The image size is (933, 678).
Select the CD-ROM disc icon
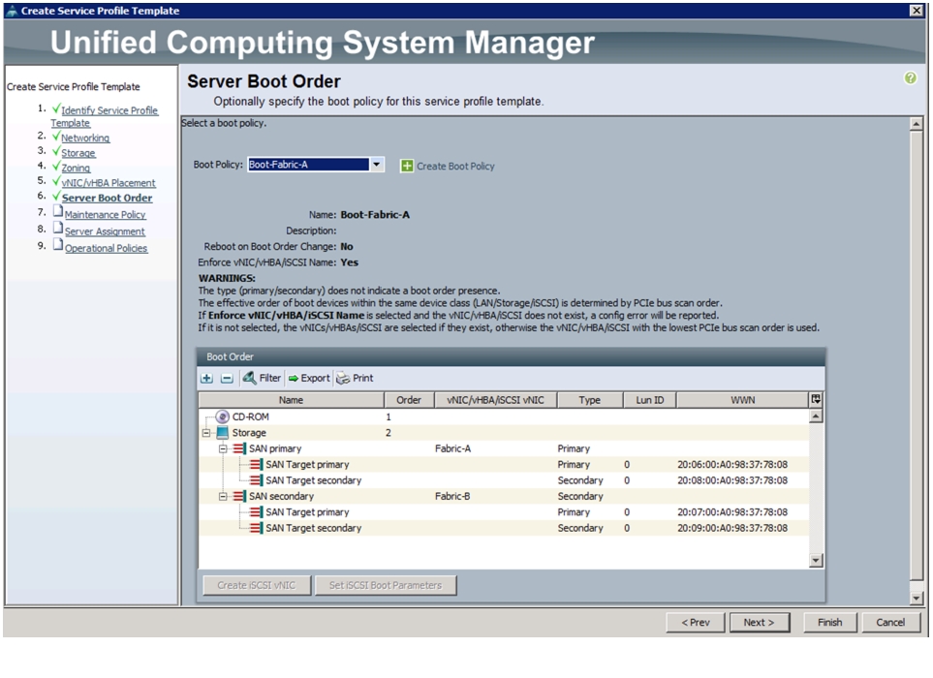(x=223, y=416)
